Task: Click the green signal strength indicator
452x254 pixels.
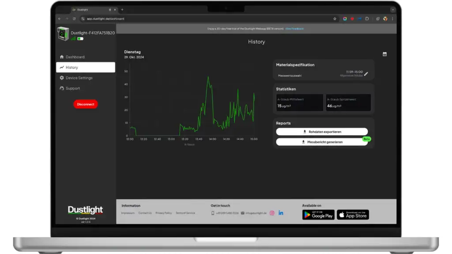Action: click(73, 39)
